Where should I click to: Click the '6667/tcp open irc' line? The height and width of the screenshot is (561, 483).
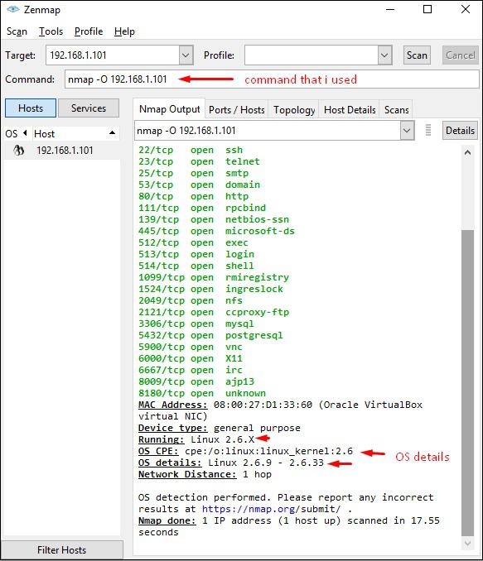(191, 370)
